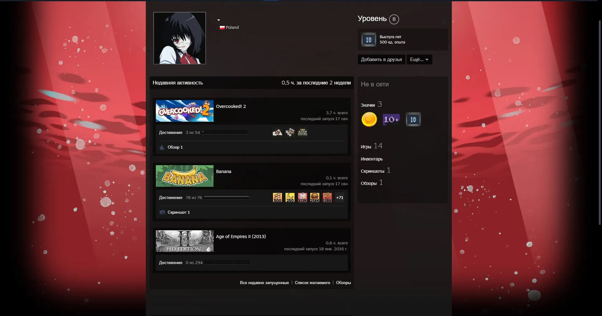The height and width of the screenshot is (316, 602).
Task: Open Overcooked! 2 game title link
Action: coord(231,106)
